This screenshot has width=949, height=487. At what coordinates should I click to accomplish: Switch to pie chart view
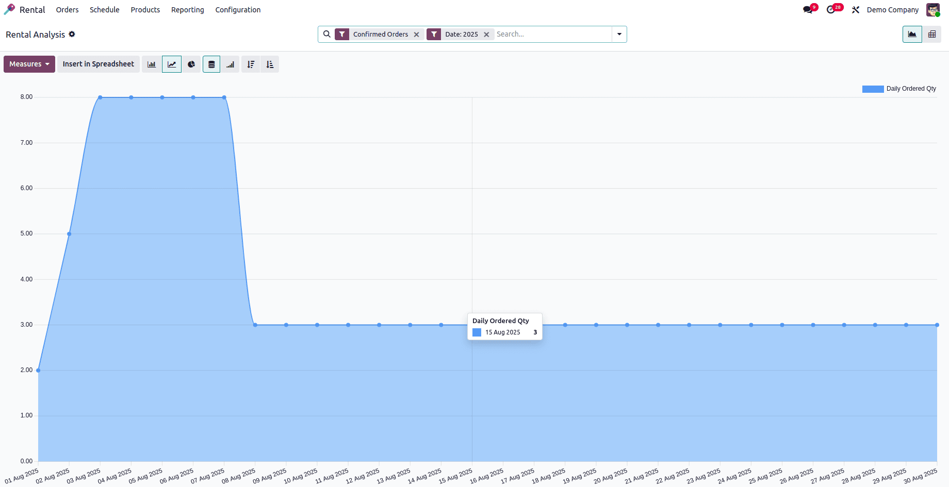191,64
